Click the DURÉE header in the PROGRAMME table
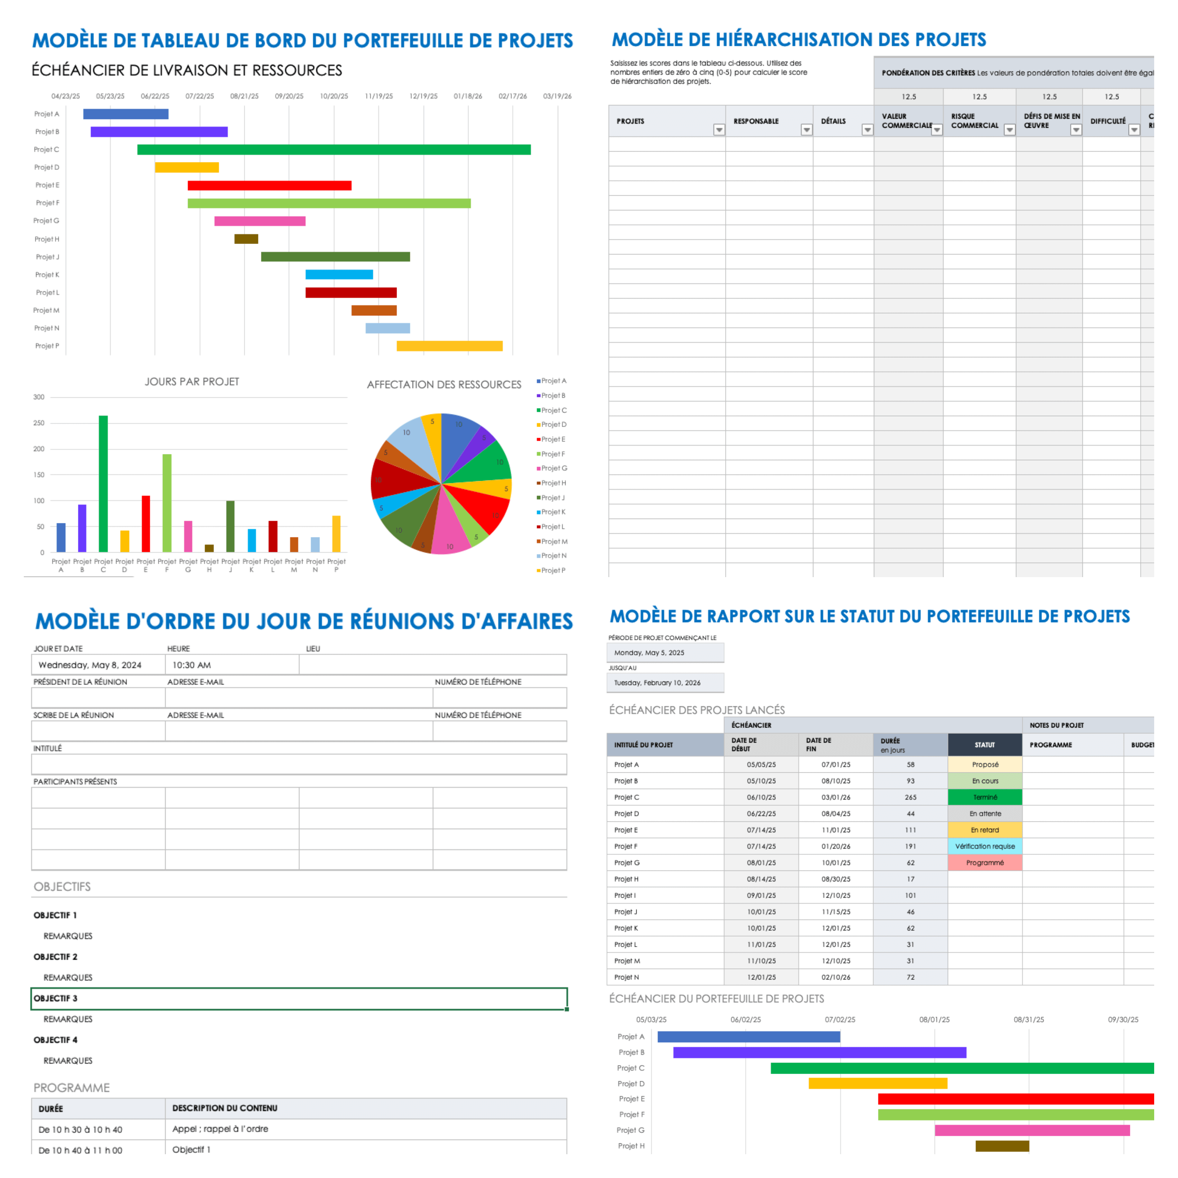The image size is (1178, 1178). pyautogui.click(x=98, y=1108)
